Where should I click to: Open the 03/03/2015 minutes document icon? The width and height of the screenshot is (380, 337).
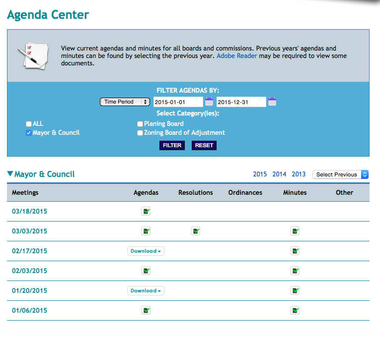[295, 231]
